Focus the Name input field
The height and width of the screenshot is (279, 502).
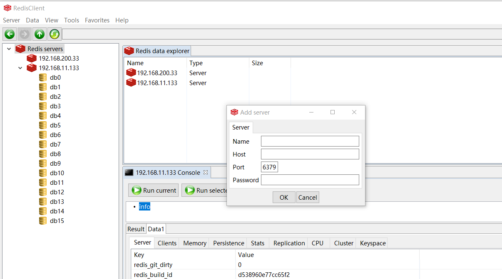point(310,141)
